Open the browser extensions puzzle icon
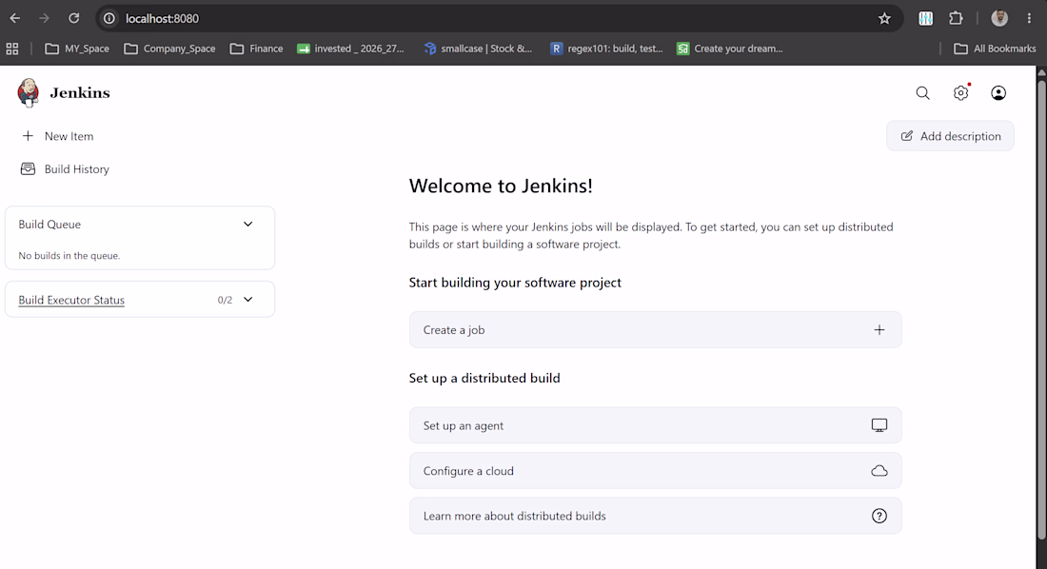This screenshot has height=569, width=1047. (957, 19)
